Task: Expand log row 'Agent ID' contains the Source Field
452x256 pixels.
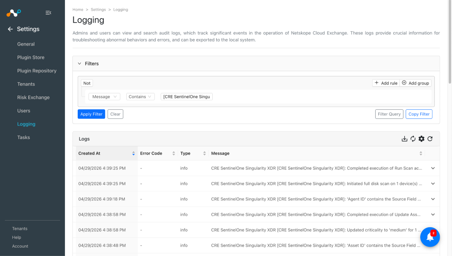Action: point(433,199)
